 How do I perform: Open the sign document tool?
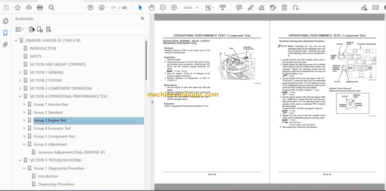tap(262, 8)
